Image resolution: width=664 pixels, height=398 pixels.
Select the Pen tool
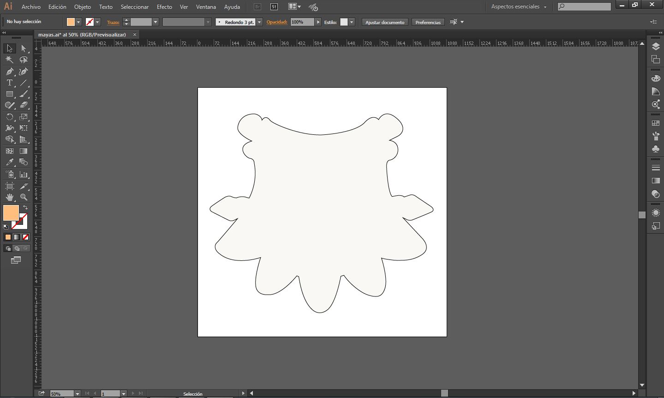(x=9, y=72)
